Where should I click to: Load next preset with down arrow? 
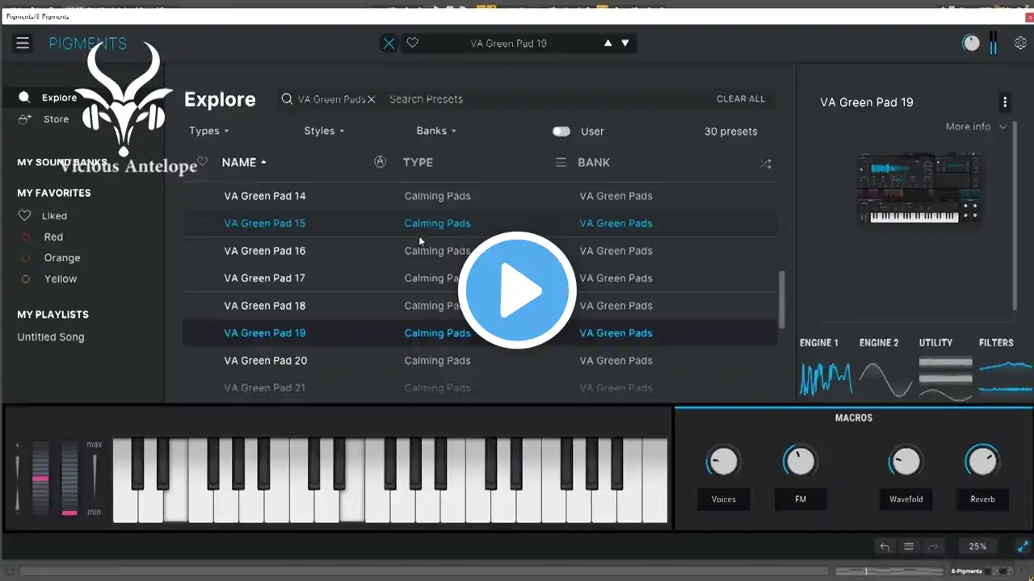[x=625, y=43]
